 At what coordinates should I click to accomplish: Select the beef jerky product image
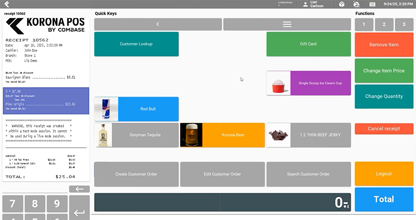[x=279, y=135]
